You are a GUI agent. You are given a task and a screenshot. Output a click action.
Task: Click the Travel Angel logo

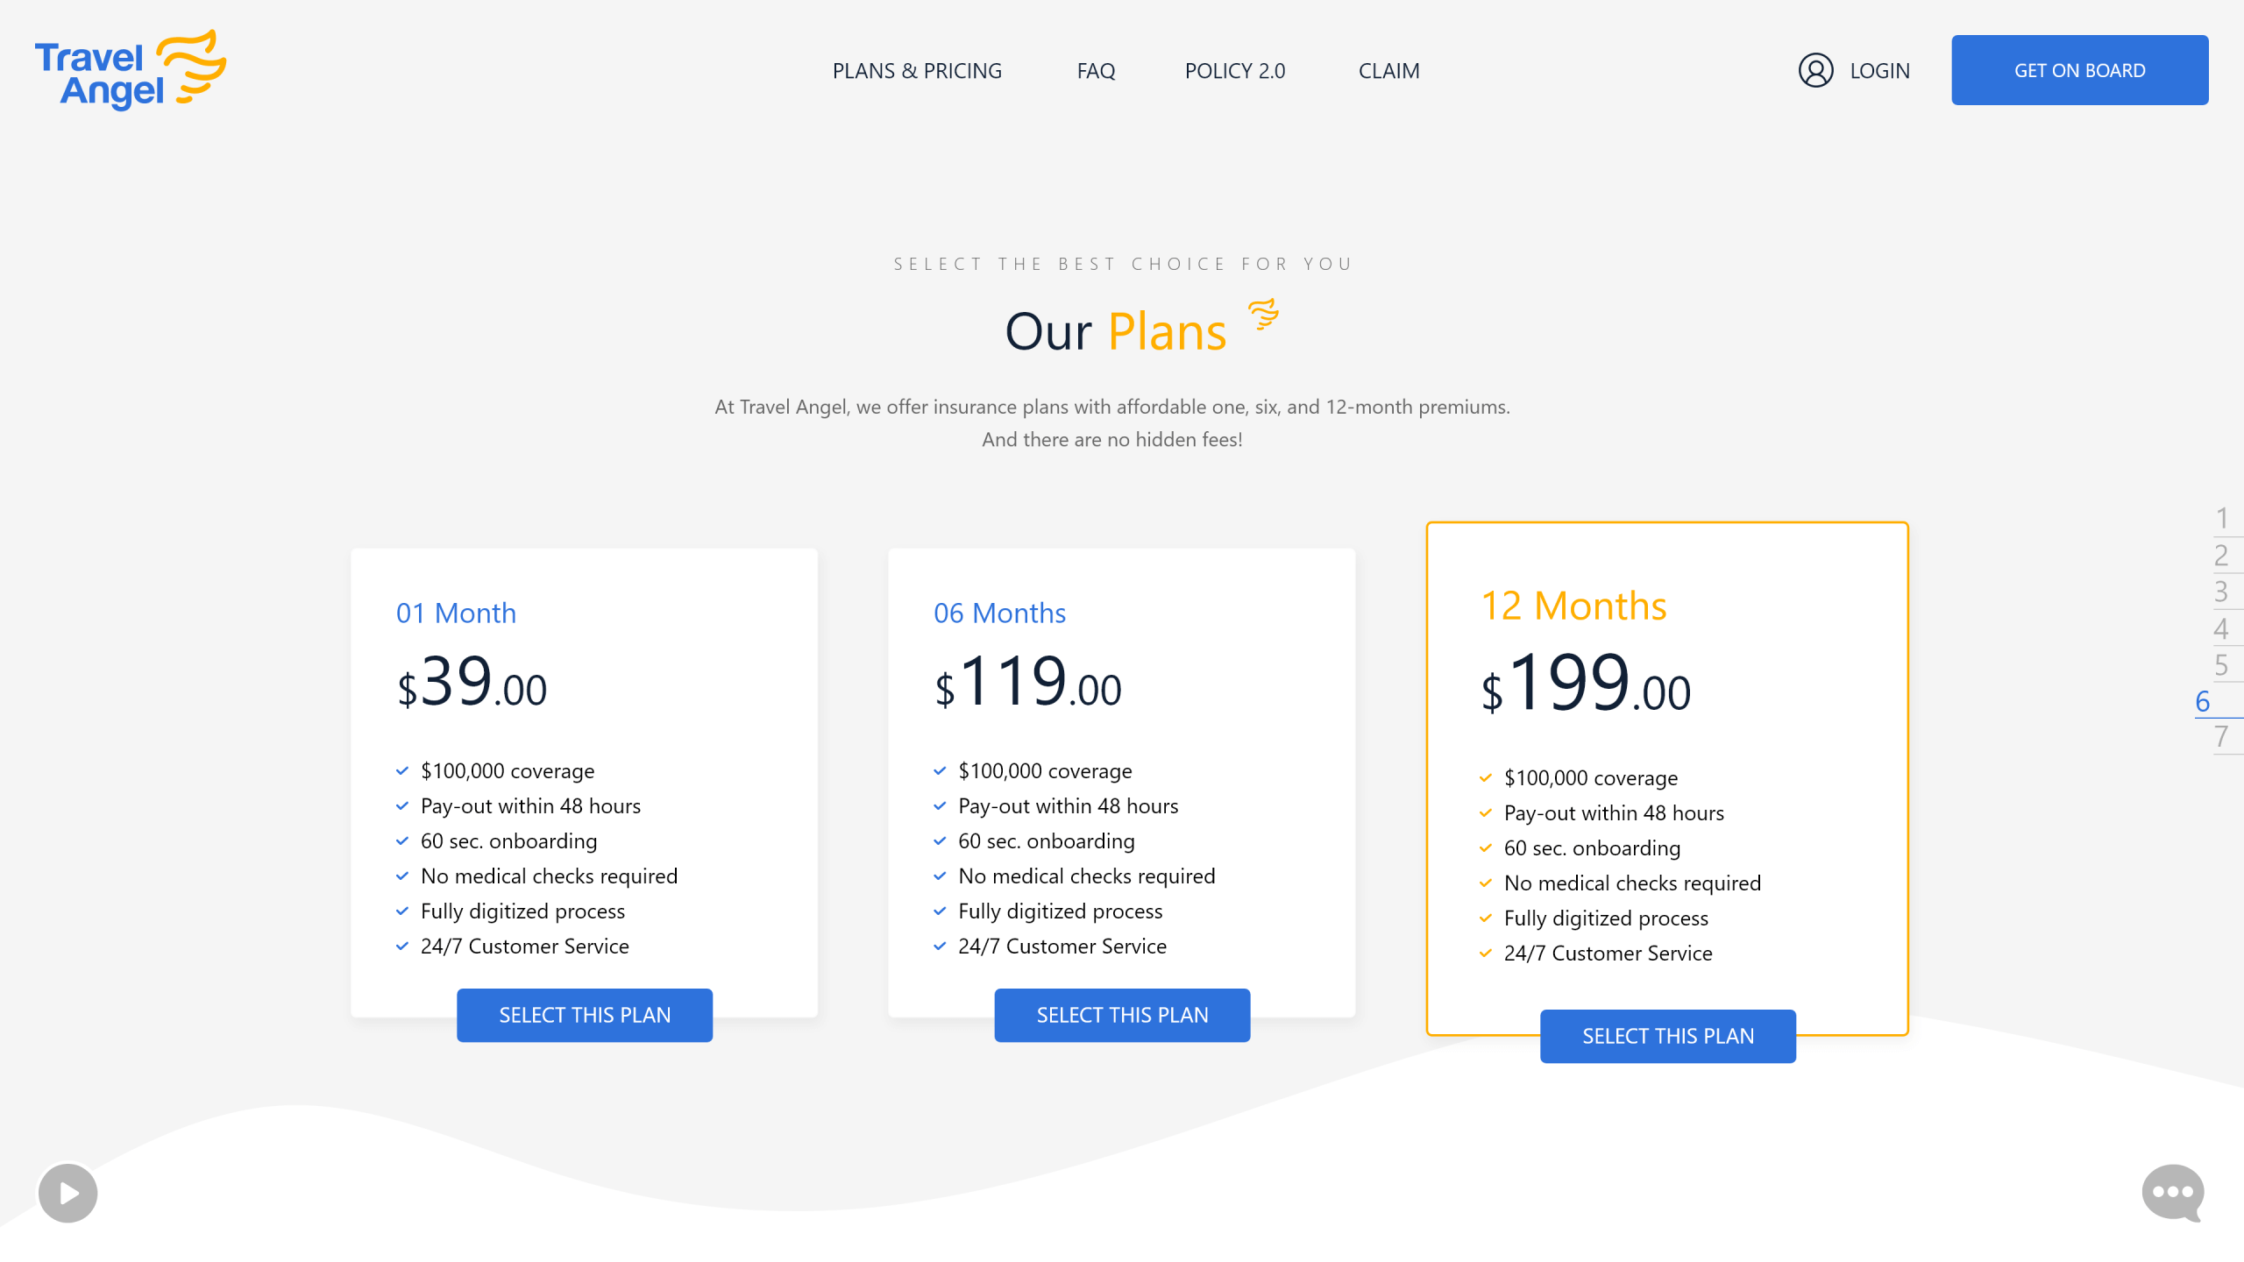point(130,70)
